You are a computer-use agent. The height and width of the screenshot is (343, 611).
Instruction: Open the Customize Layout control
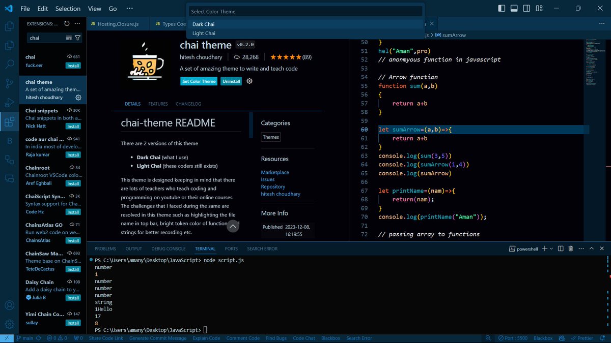(x=539, y=8)
